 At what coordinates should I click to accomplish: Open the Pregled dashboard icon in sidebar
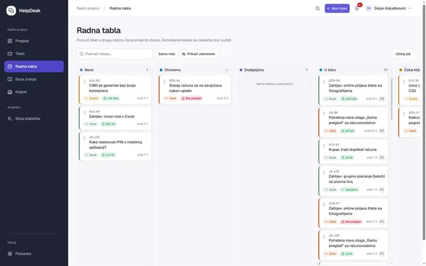tap(10, 41)
